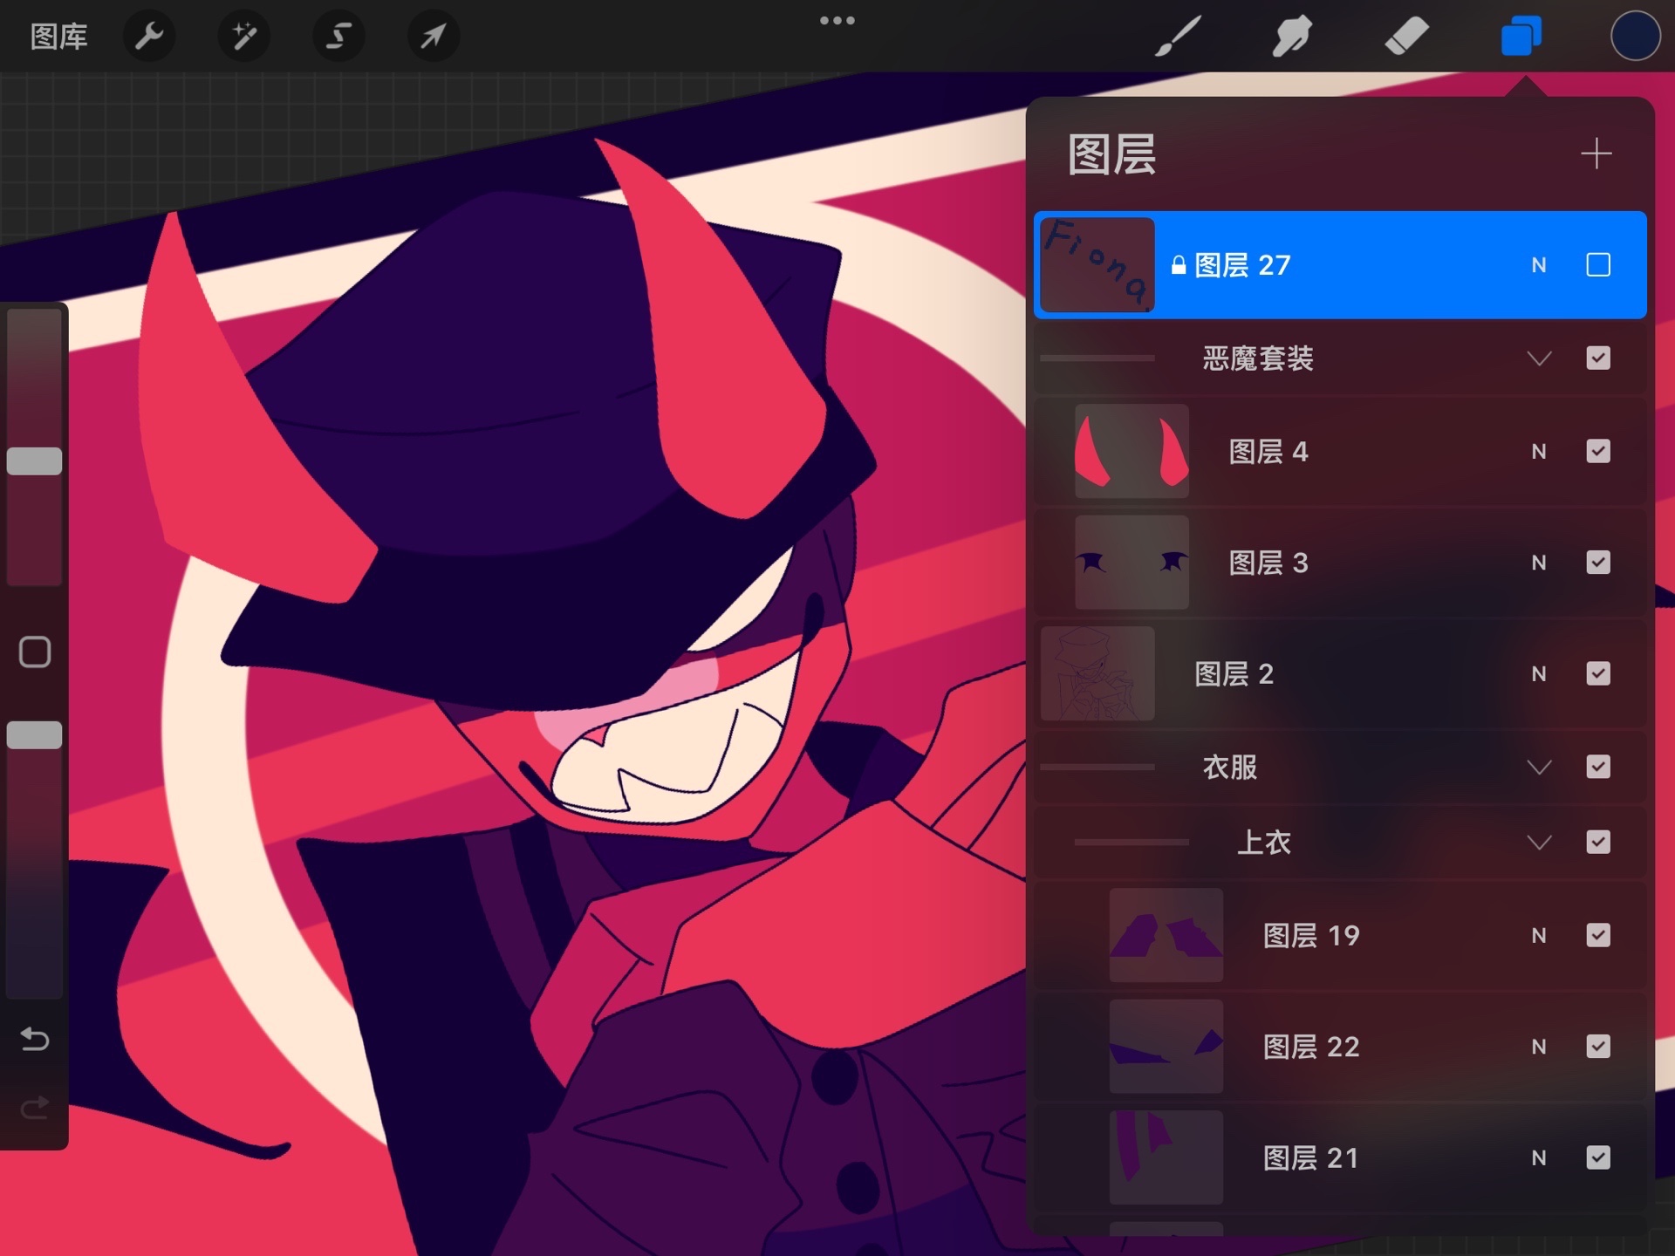1675x1256 pixels.
Task: Select the Eraser tool
Action: point(1406,37)
